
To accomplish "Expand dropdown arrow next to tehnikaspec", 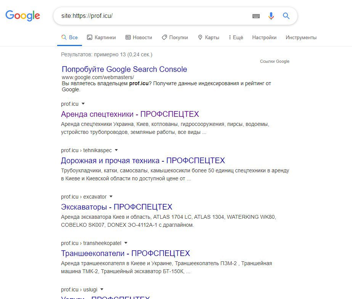I will 116,150.
